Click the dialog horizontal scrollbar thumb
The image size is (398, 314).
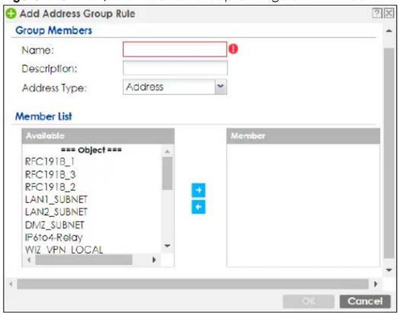(193, 284)
